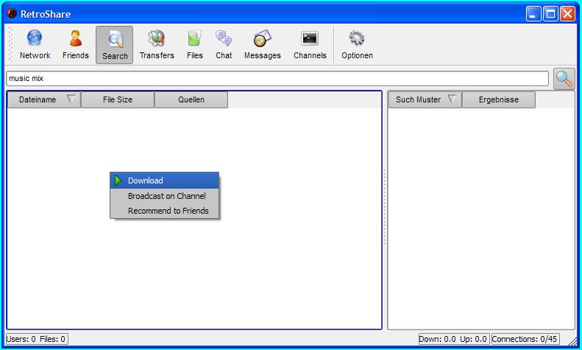This screenshot has height=350, width=582.
Task: Choose Recommend to Friends
Action: click(x=164, y=211)
